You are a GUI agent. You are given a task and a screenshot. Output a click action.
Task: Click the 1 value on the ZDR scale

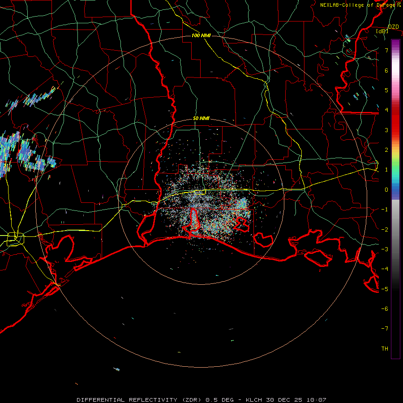(x=386, y=170)
